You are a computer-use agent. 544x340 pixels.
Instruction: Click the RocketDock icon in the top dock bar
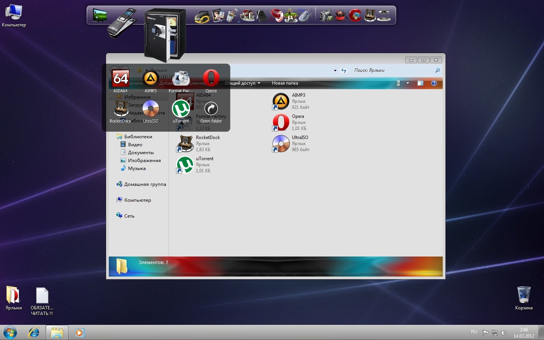point(370,15)
